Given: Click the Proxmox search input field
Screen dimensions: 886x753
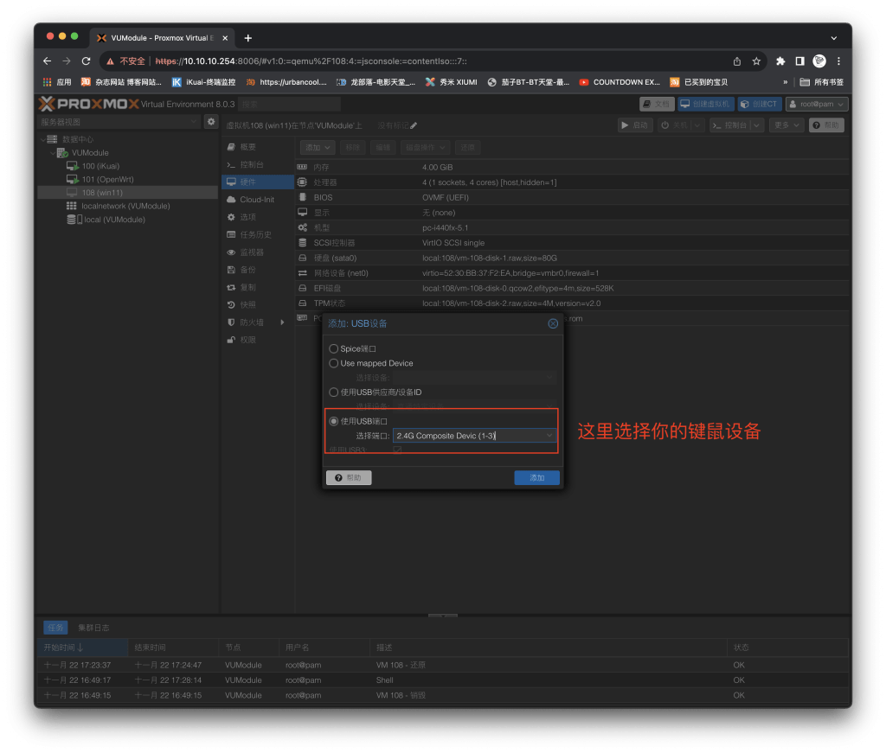Looking at the screenshot, I should (x=290, y=104).
